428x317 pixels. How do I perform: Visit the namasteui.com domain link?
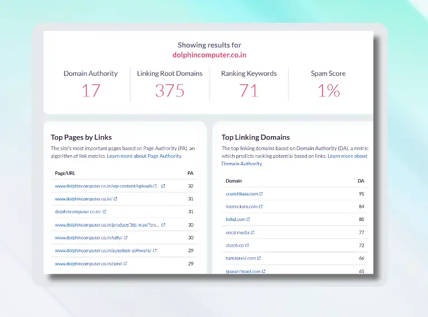tap(241, 258)
